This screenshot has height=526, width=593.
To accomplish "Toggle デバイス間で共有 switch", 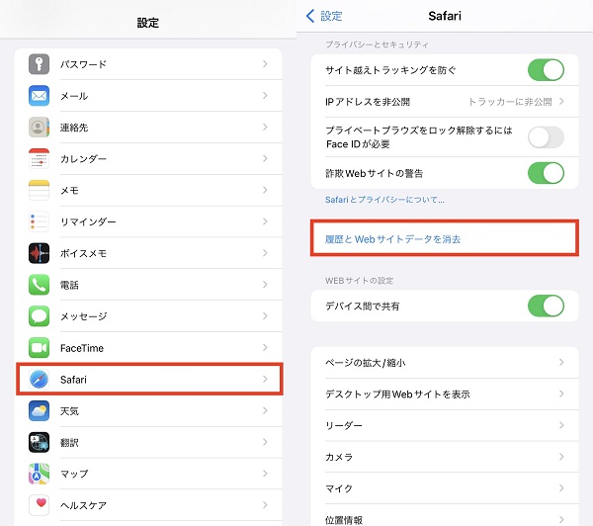I will coord(546,306).
